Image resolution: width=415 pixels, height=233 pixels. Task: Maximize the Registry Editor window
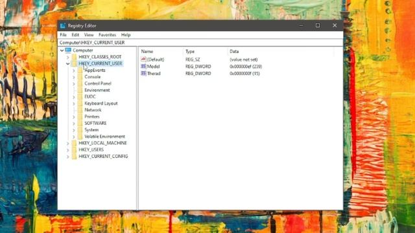click(318, 25)
